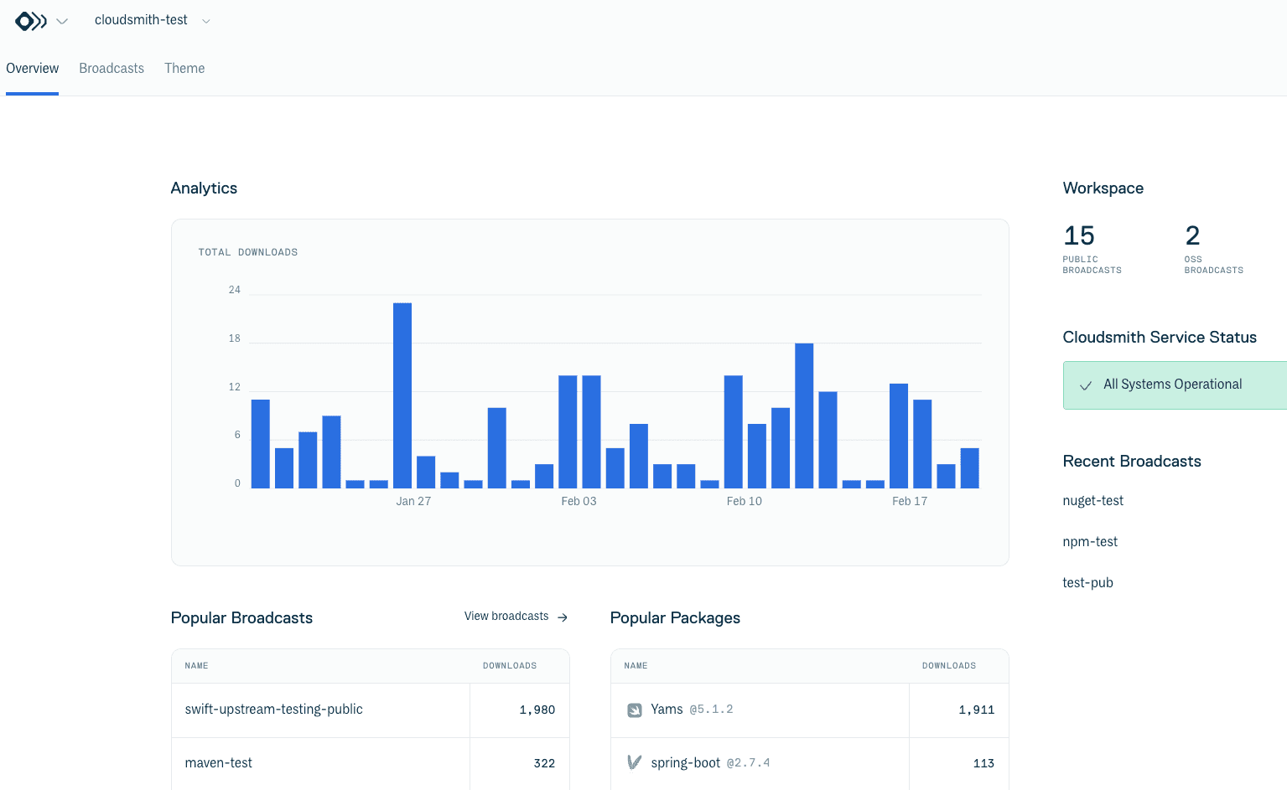The height and width of the screenshot is (790, 1287).
Task: Expand the chevron next to Cloudsmith logo
Action: (62, 21)
